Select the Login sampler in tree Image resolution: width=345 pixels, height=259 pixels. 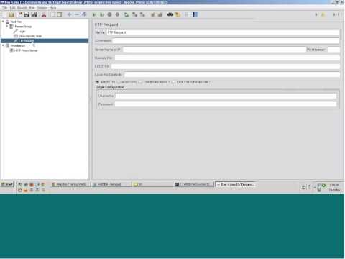tap(22, 31)
